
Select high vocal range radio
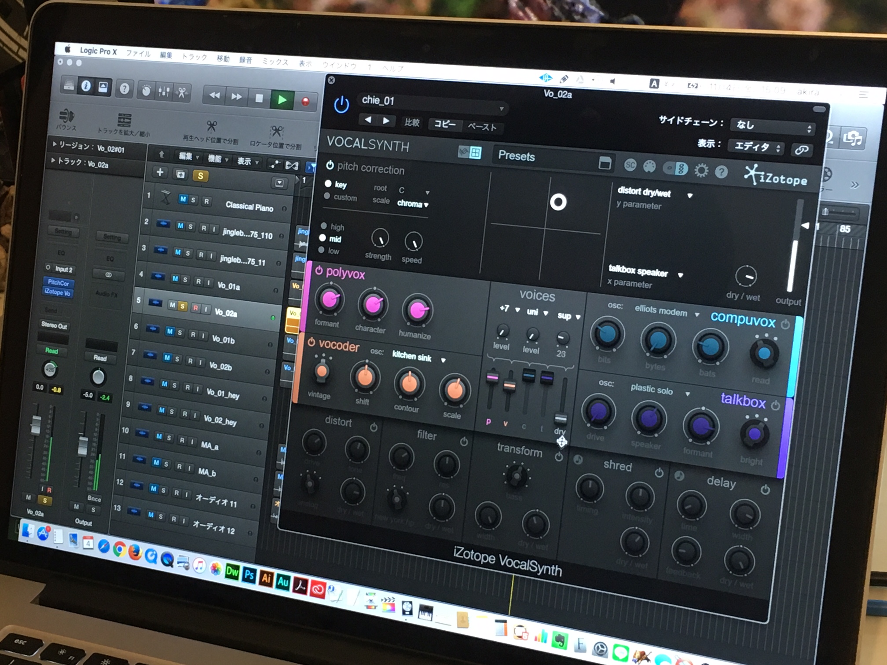tap(324, 226)
